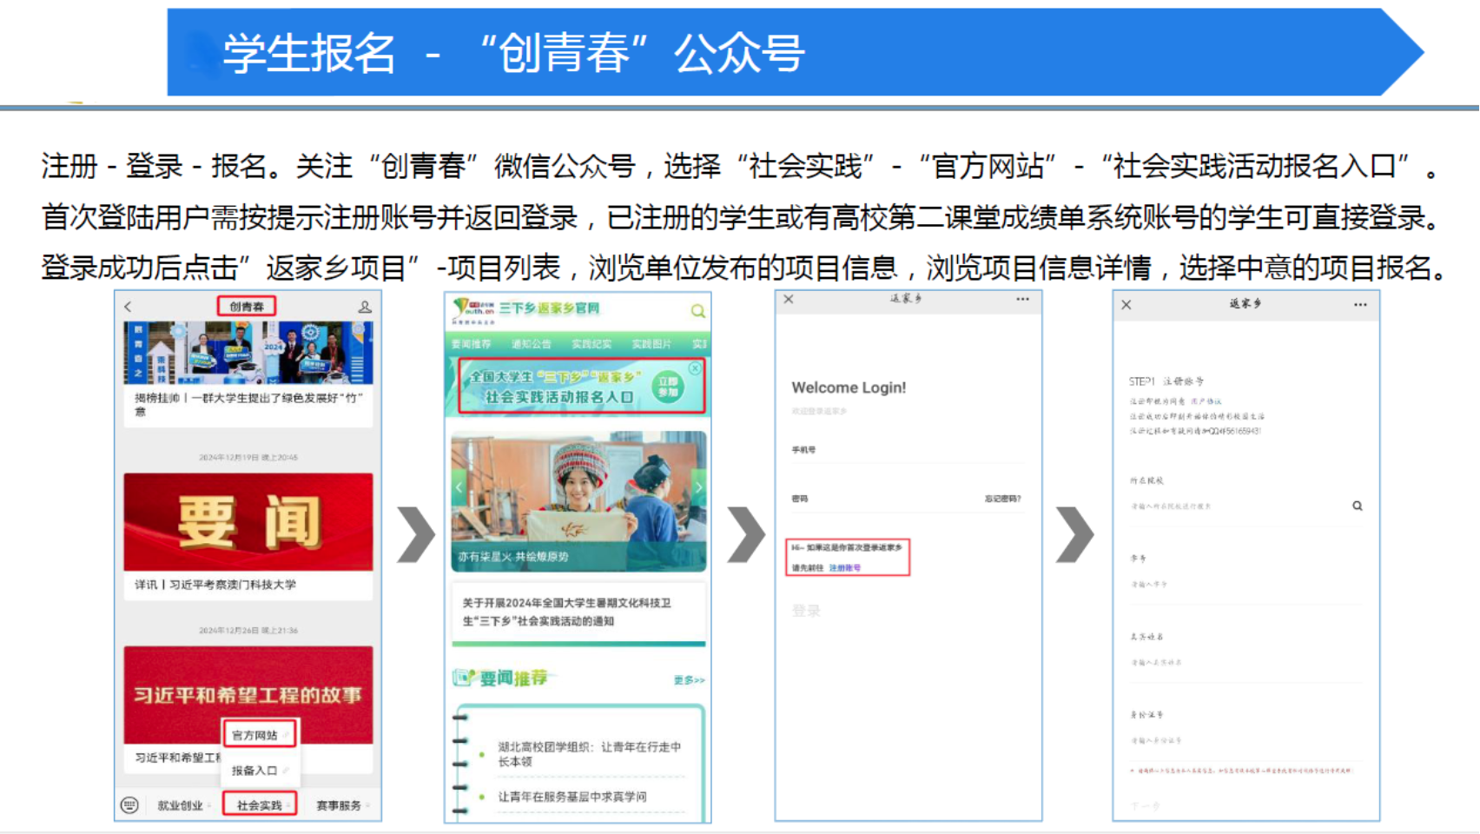1480x834 pixels.
Task: Open the red 要闻 article card
Action: [248, 522]
